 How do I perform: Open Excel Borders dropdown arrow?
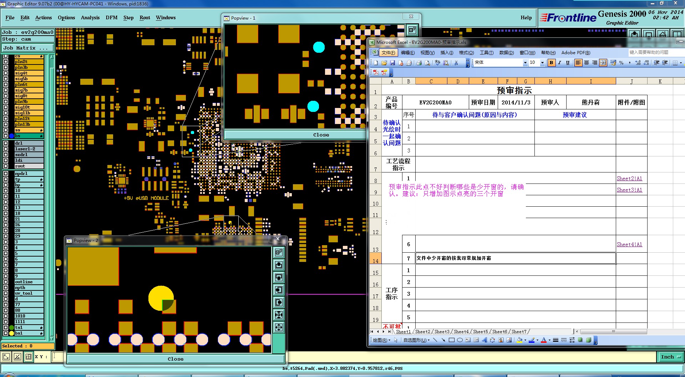click(681, 63)
